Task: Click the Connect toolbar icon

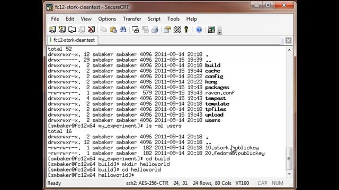Action: pos(52,30)
